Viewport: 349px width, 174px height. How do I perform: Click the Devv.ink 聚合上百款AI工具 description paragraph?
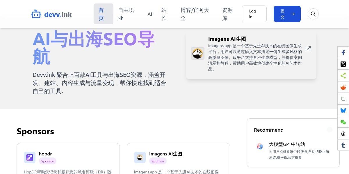click(99, 83)
